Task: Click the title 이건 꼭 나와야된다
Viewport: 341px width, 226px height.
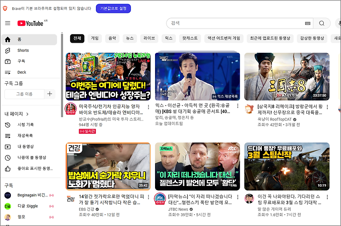Action: pos(290,200)
